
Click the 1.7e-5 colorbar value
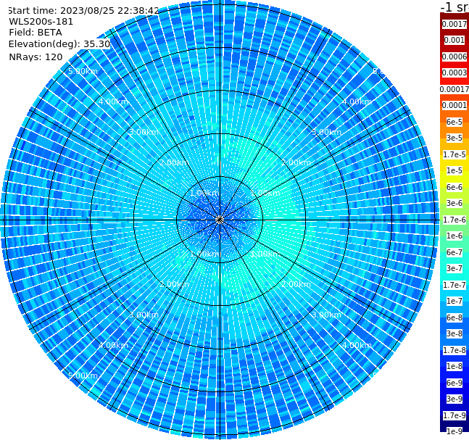(455, 154)
